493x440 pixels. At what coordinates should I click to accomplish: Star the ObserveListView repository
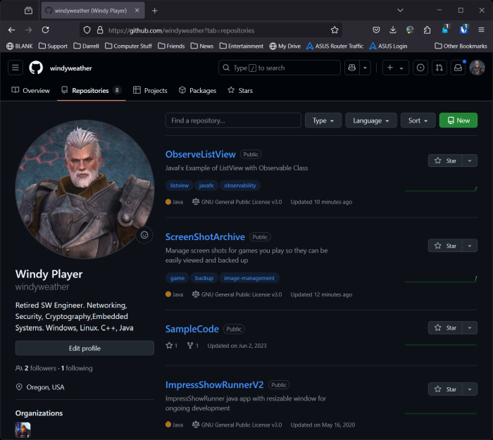(x=445, y=161)
